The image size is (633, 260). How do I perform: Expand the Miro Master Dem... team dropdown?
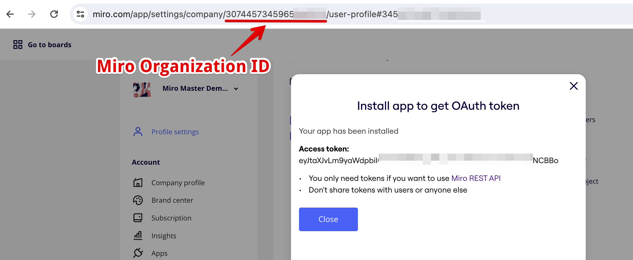236,89
